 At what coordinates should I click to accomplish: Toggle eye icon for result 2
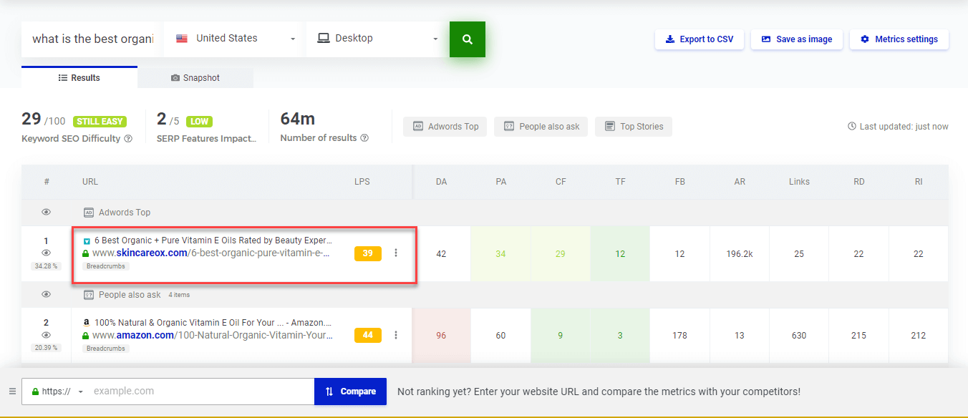[47, 335]
